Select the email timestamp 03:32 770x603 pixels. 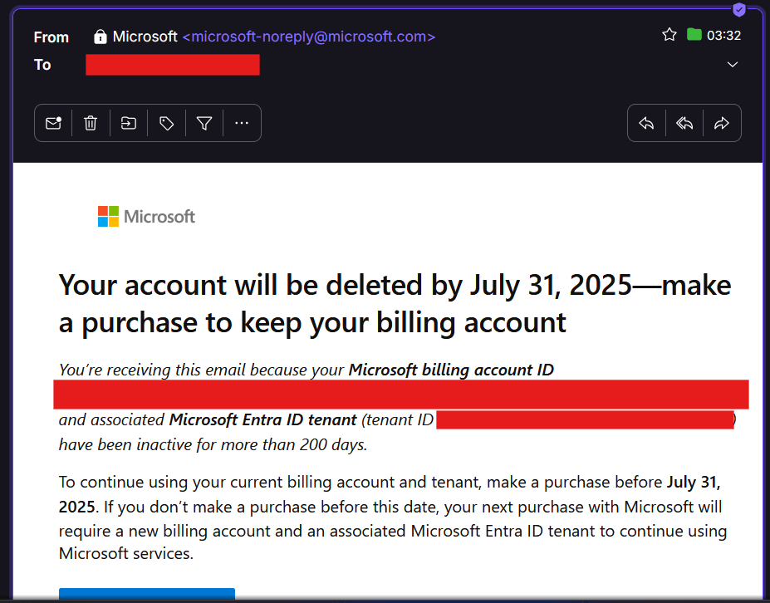coord(723,34)
